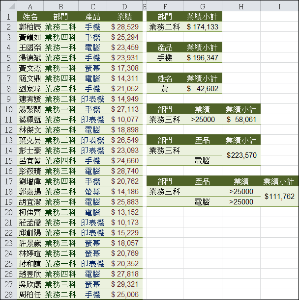Select column A header

tap(30, 6)
